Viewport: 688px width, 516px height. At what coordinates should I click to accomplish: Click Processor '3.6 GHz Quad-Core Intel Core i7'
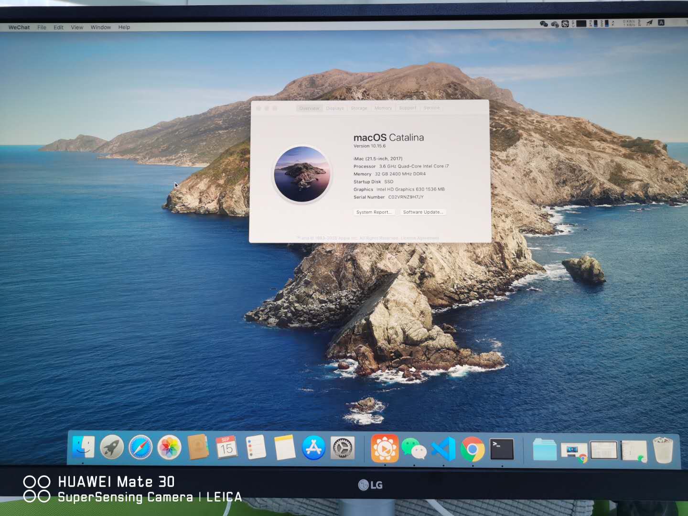click(414, 166)
